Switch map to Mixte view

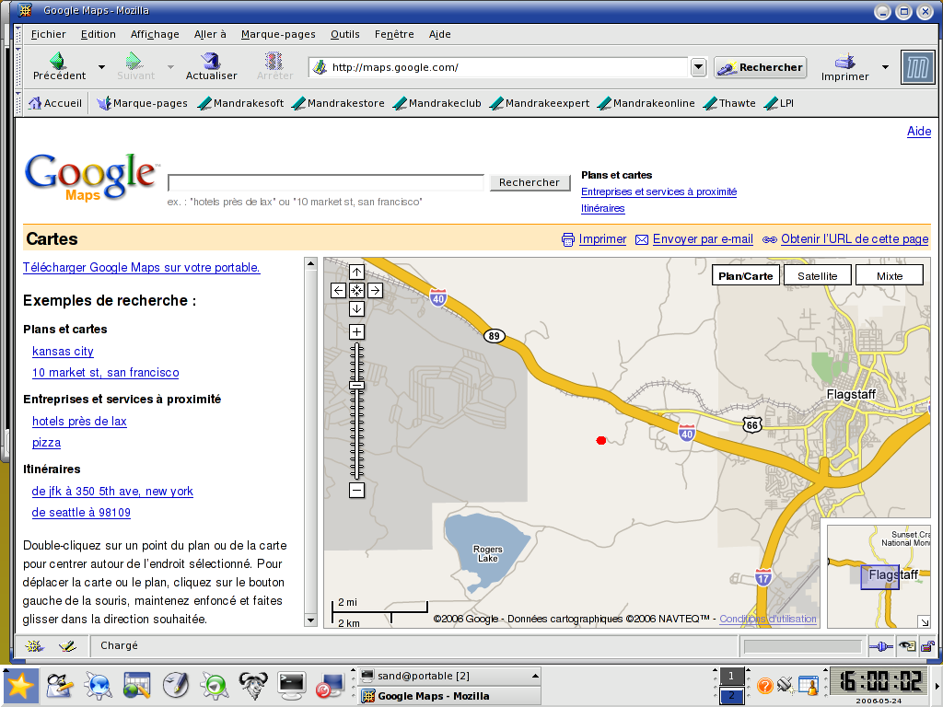click(x=890, y=276)
